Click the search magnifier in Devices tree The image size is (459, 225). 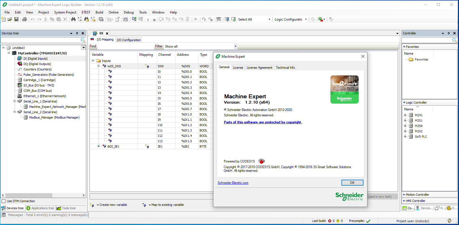tap(83, 40)
